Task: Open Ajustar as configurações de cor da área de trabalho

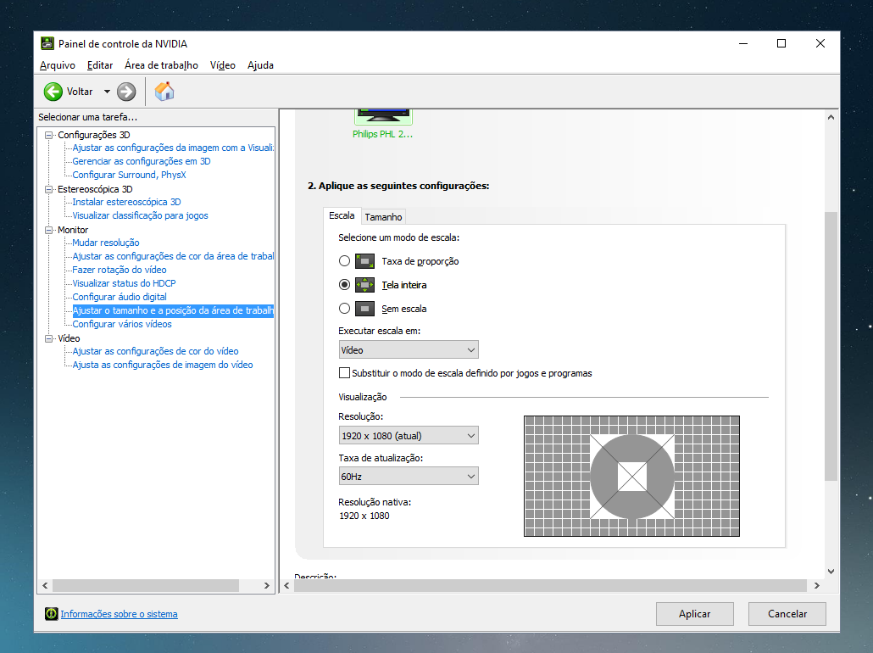Action: [x=173, y=256]
